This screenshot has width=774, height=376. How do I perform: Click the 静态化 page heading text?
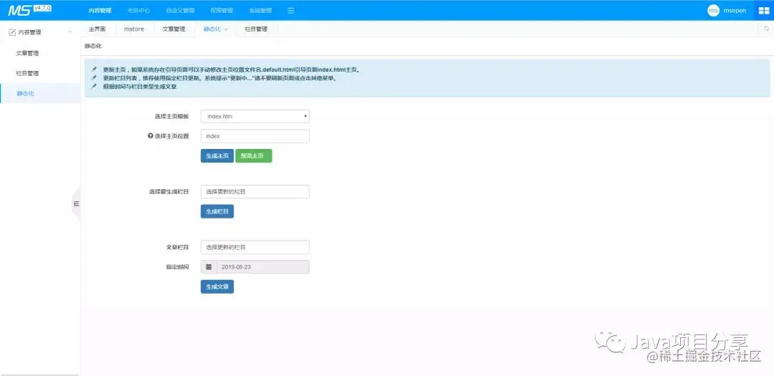(92, 46)
